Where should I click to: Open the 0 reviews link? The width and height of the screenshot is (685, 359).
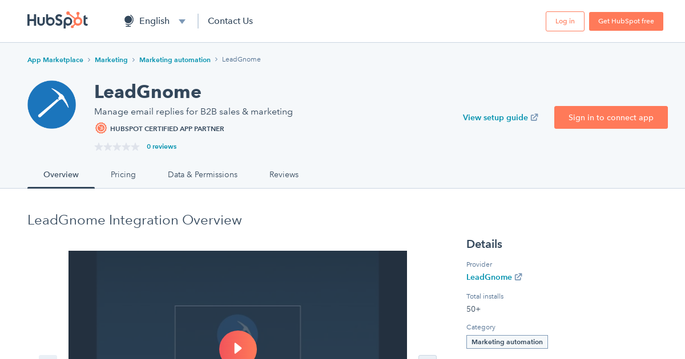click(x=162, y=146)
